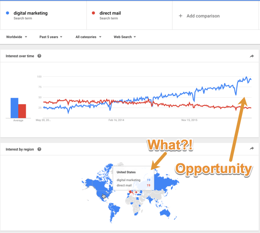Edit the digital marketing search term
This screenshot has width=260, height=233.
point(30,13)
